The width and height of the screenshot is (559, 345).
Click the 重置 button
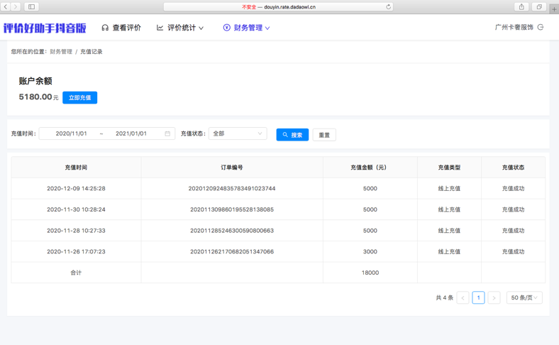click(x=324, y=135)
